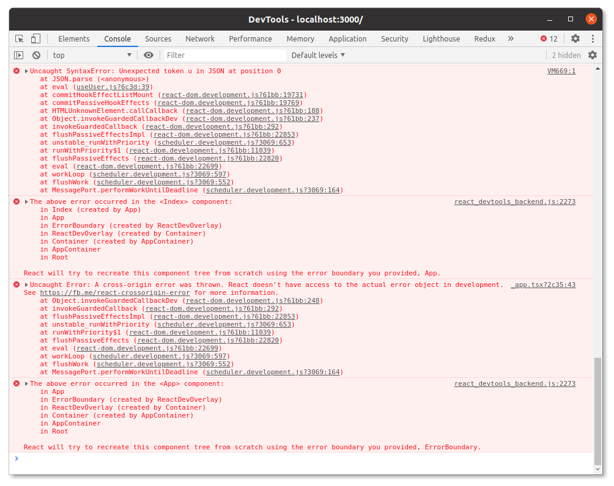This screenshot has width=614, height=486.
Task: Open the Default levels dropdown
Action: (319, 55)
